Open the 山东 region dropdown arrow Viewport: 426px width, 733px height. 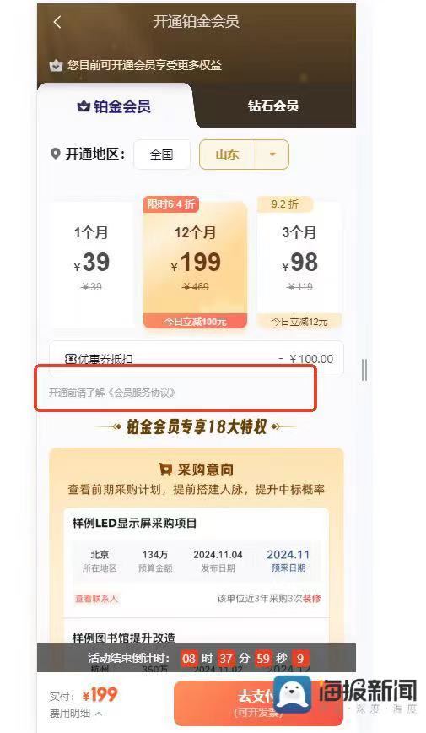(x=272, y=155)
